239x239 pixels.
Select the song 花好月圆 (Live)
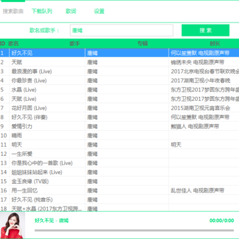pyautogui.click(x=29, y=108)
